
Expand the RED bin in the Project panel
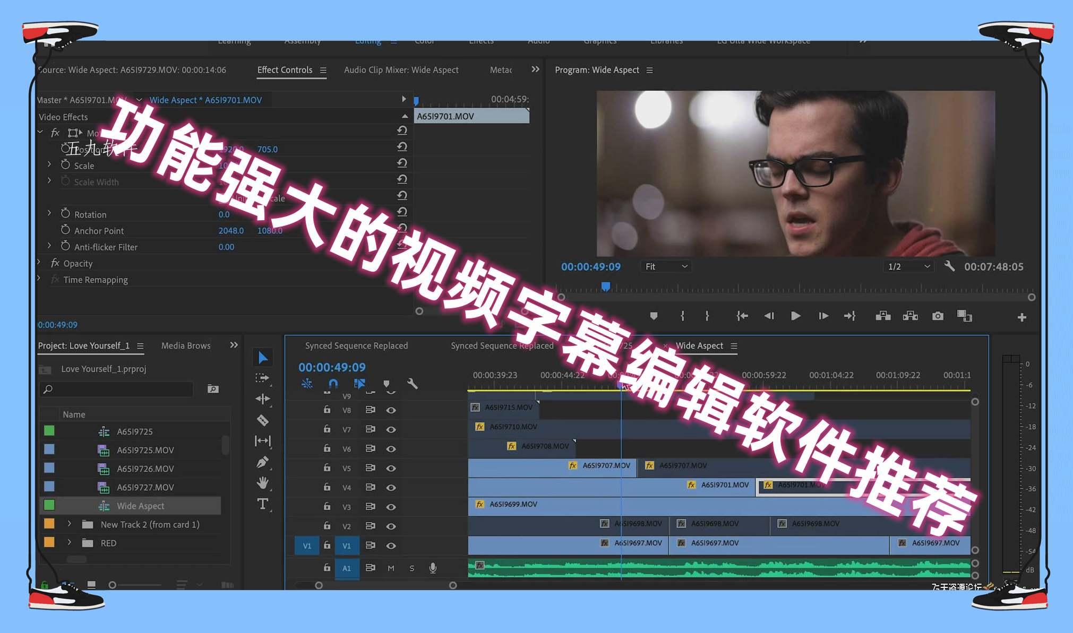click(69, 543)
